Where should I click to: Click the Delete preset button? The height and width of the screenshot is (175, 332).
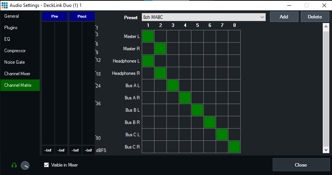[x=315, y=17]
